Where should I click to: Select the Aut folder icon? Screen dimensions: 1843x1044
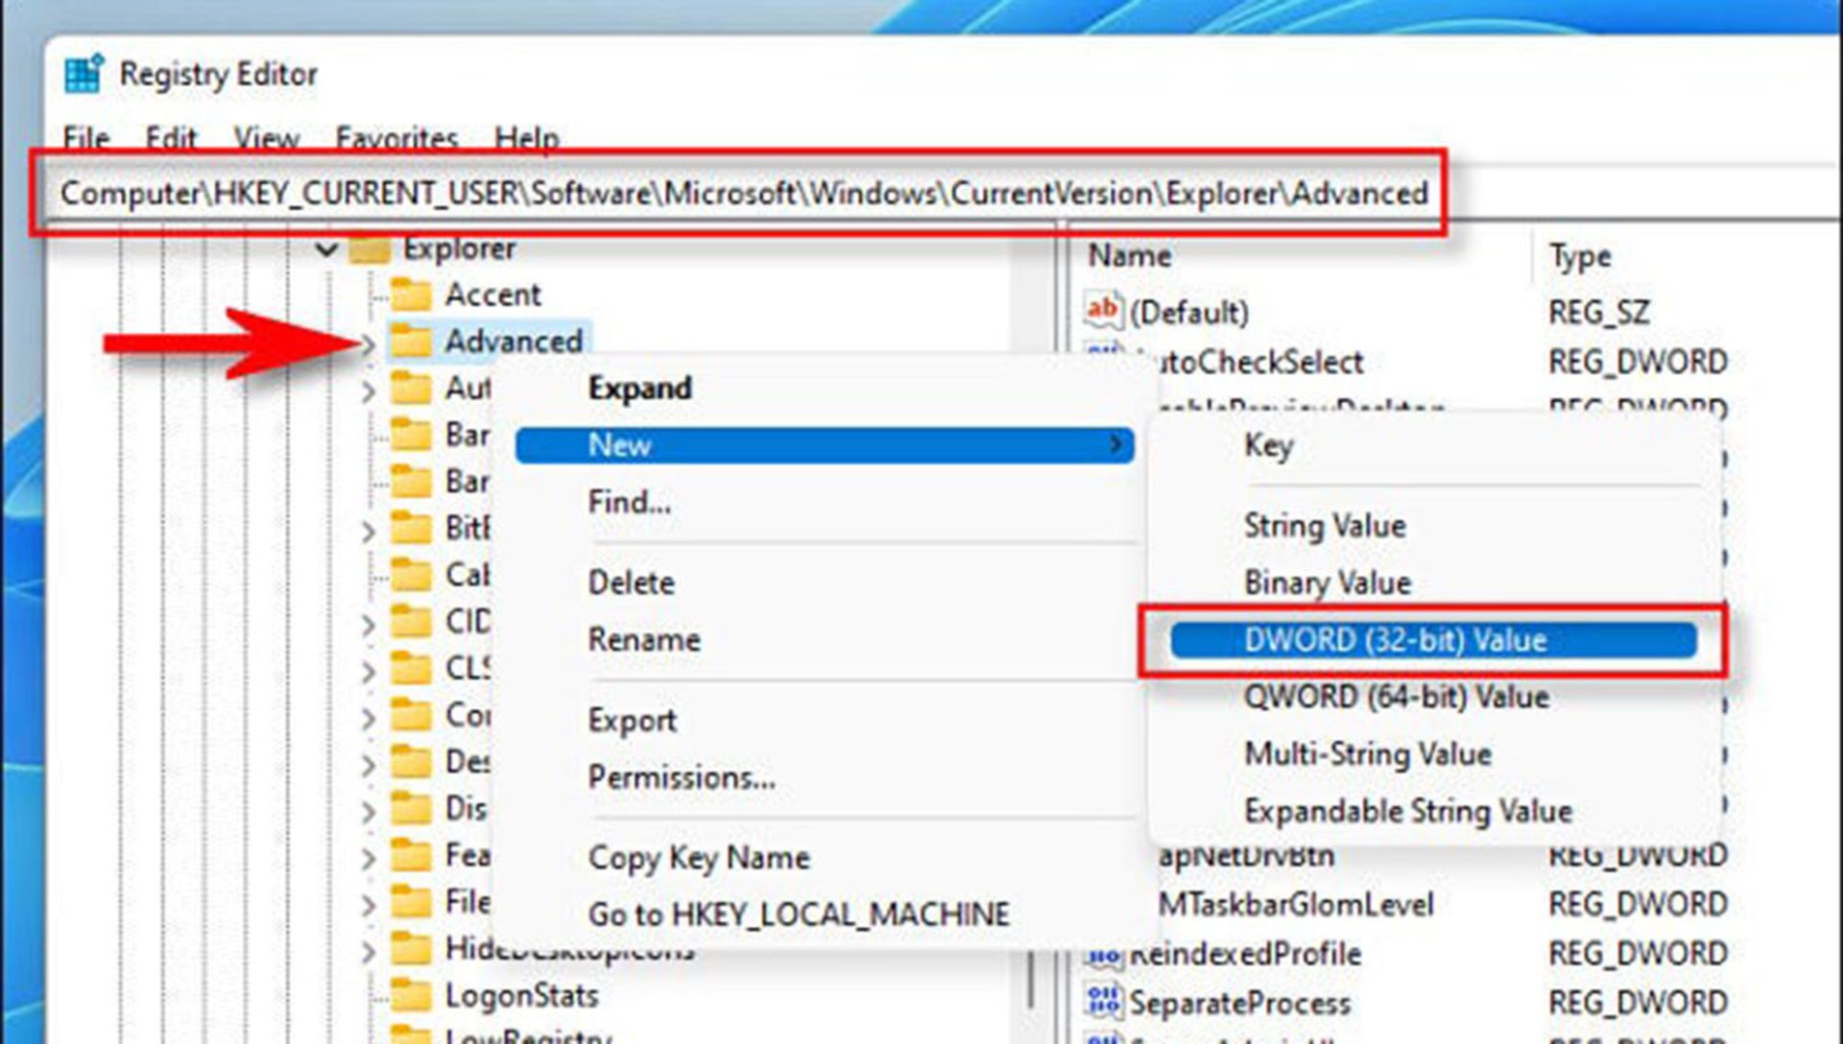coord(412,388)
